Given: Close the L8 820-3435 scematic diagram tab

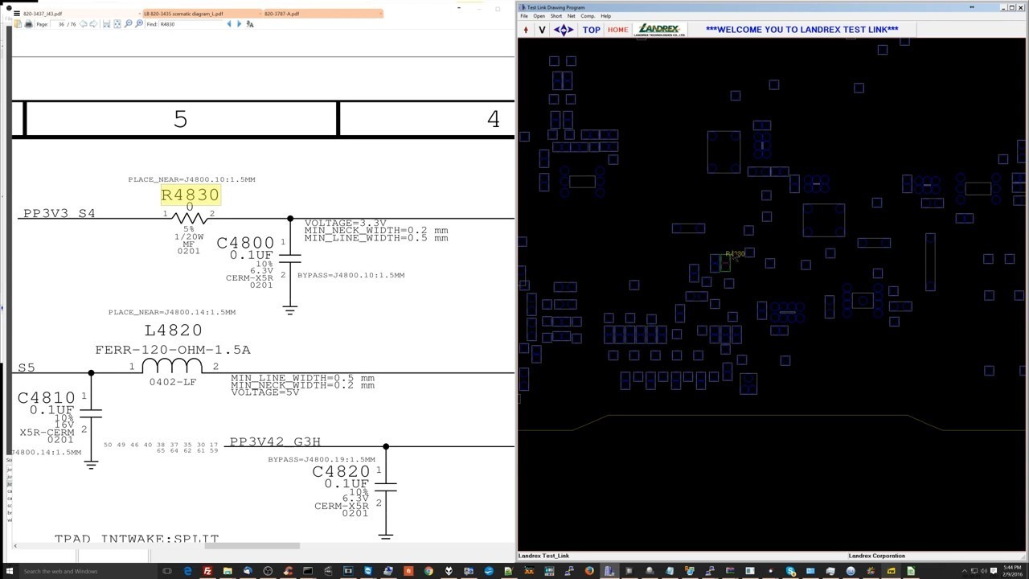Looking at the screenshot, I should [x=260, y=14].
